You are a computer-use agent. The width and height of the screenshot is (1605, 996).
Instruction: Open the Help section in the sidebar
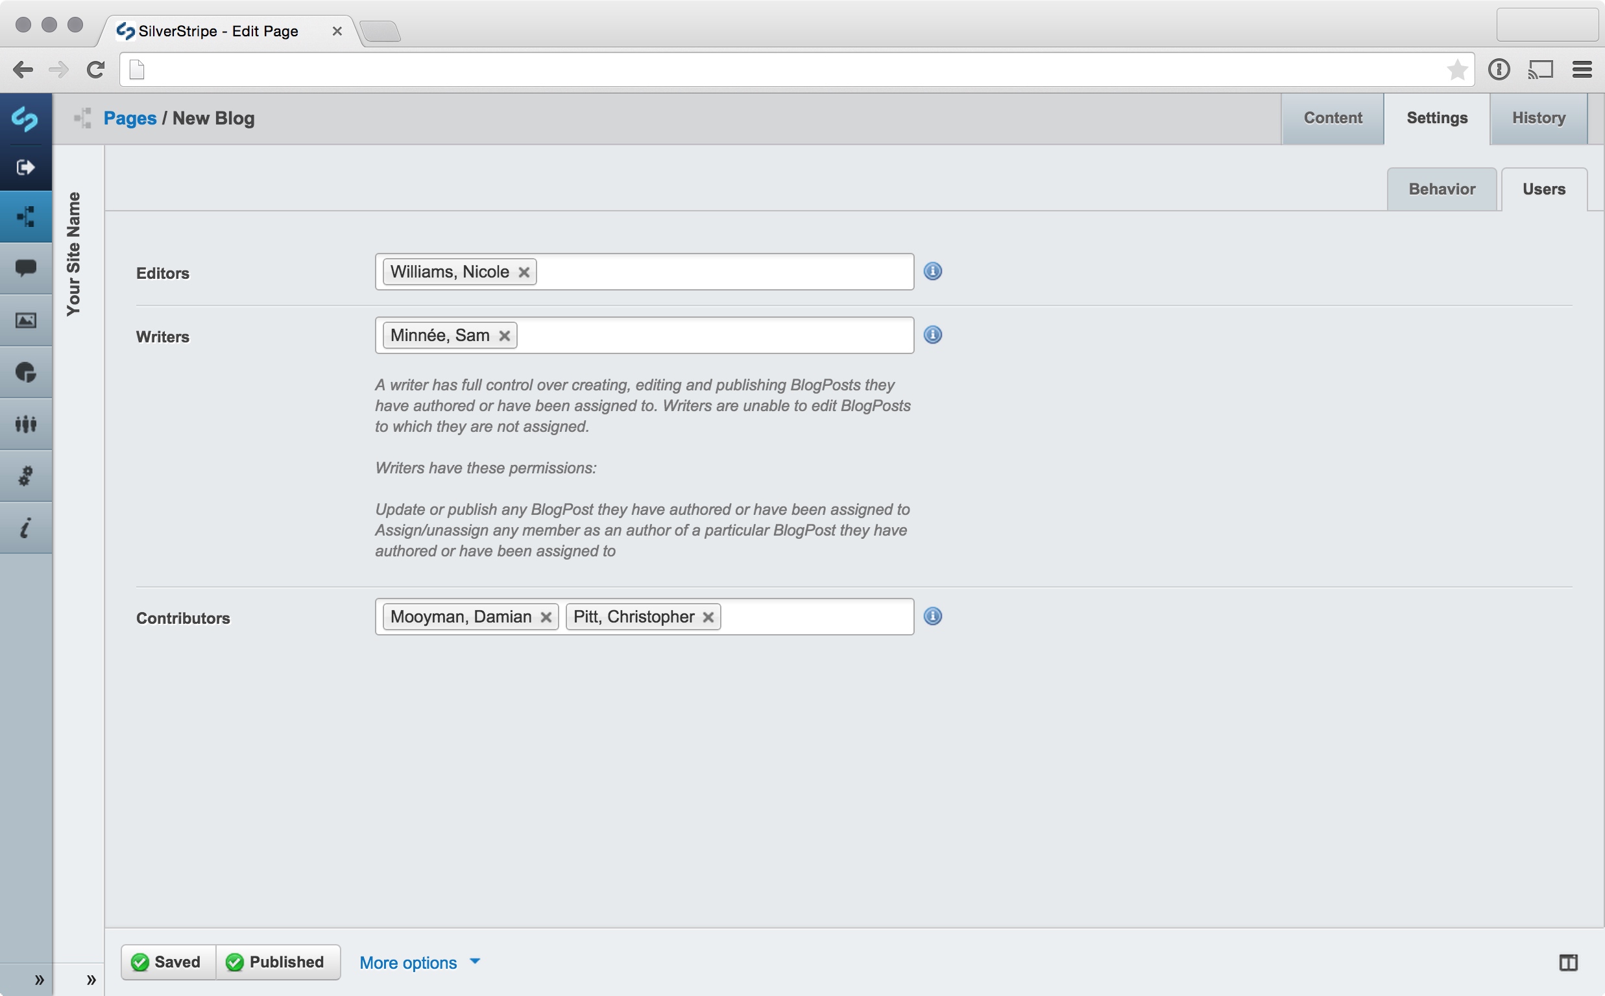(27, 527)
